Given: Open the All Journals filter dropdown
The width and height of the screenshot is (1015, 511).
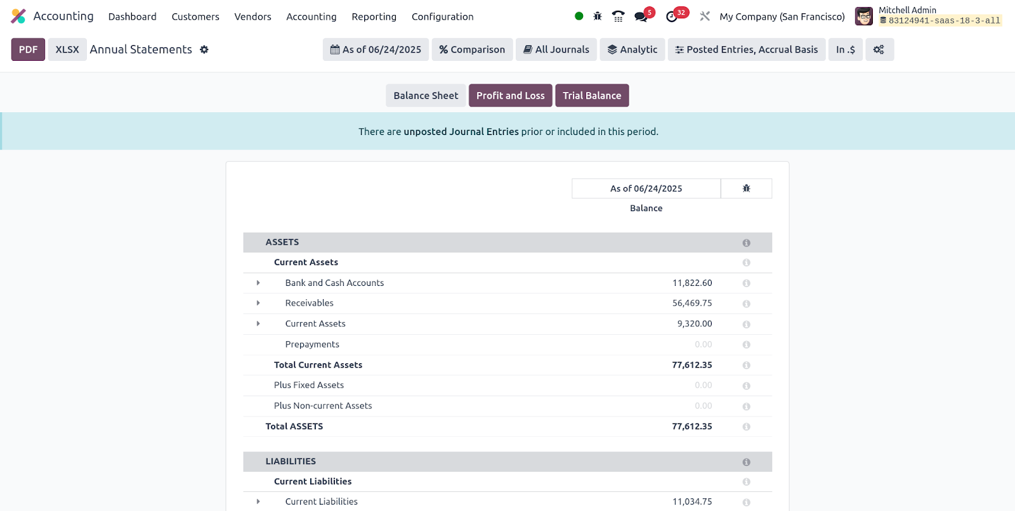Looking at the screenshot, I should [556, 49].
